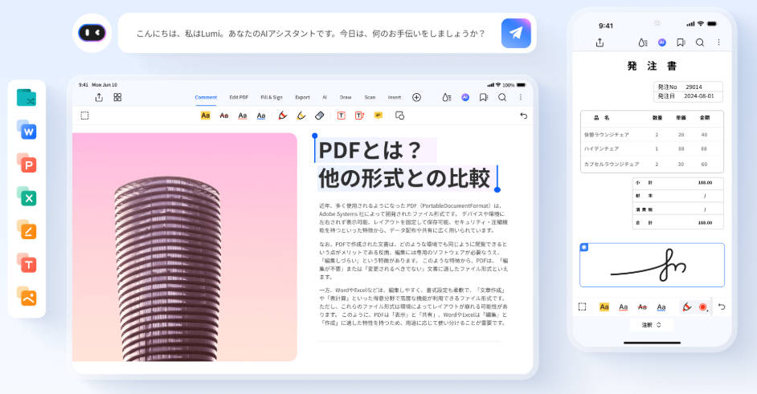Open the Fill & Sign tab
Screen dimensions: 757x394
(272, 97)
